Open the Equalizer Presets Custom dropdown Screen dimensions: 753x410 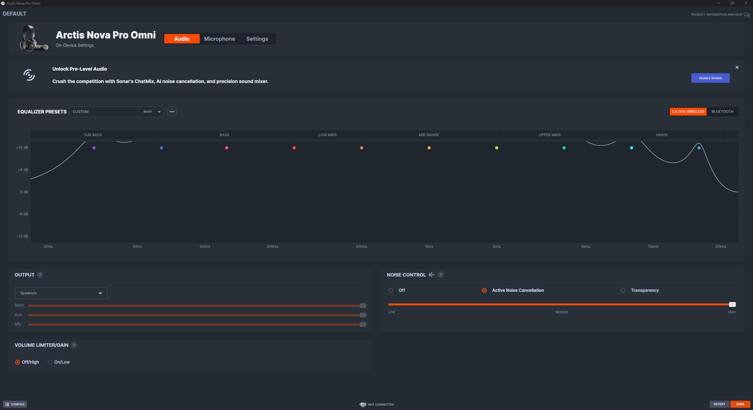click(x=116, y=112)
